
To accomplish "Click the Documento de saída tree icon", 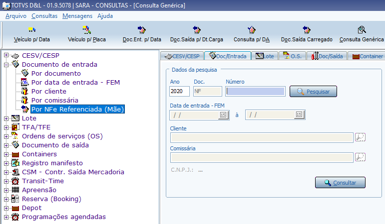I will coord(15,145).
